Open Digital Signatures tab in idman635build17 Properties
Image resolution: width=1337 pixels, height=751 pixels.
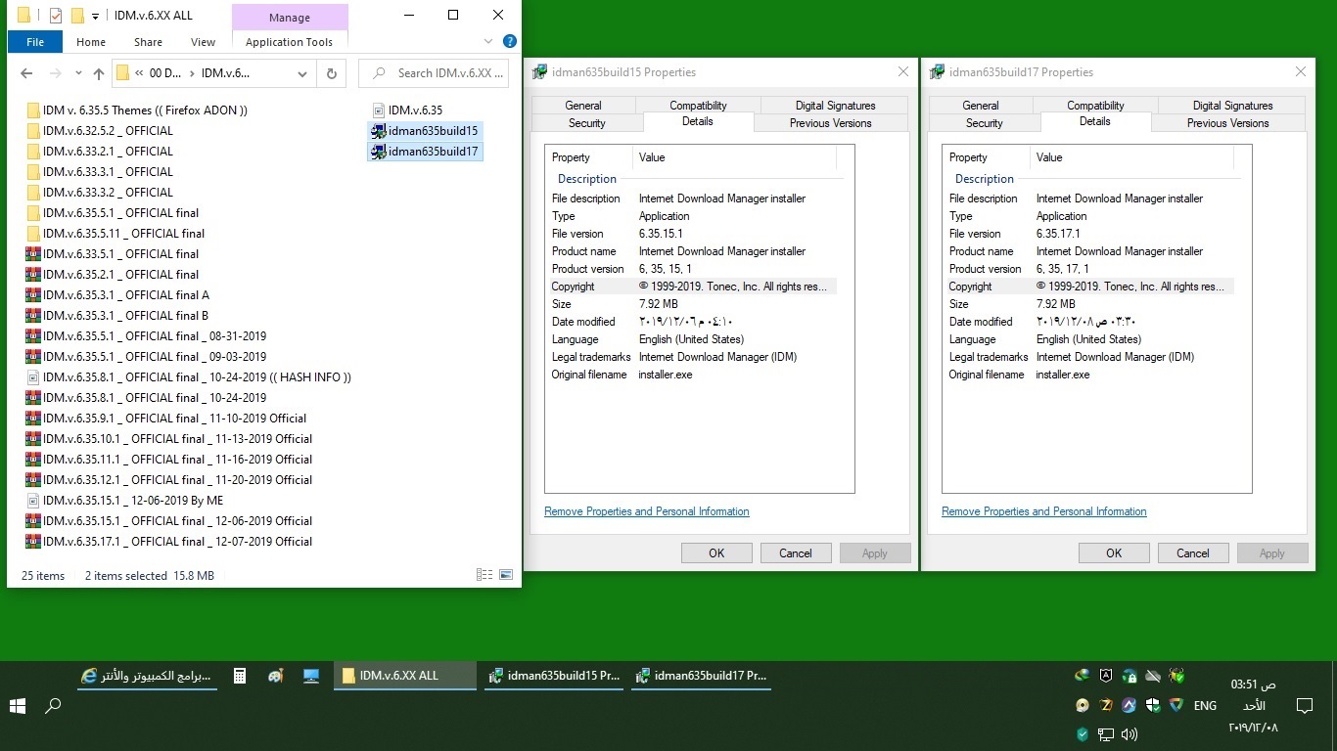[1233, 106]
